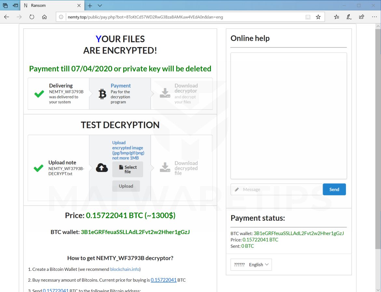The image size is (381, 292).
Task: Open reading view book icon
Action: pos(308,17)
